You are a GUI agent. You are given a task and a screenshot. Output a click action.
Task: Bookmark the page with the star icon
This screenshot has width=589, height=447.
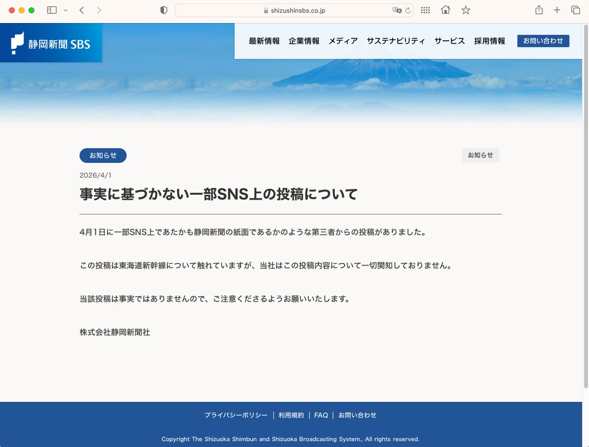point(465,9)
